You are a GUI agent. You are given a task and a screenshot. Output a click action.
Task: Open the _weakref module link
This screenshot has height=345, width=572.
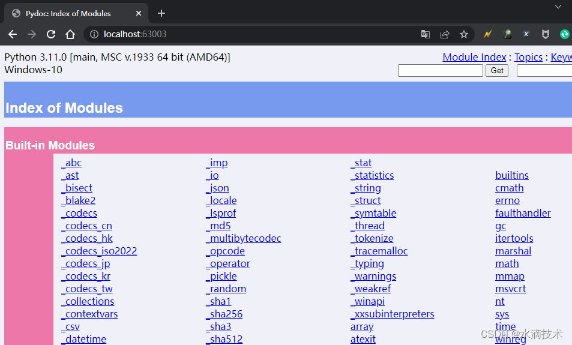370,289
